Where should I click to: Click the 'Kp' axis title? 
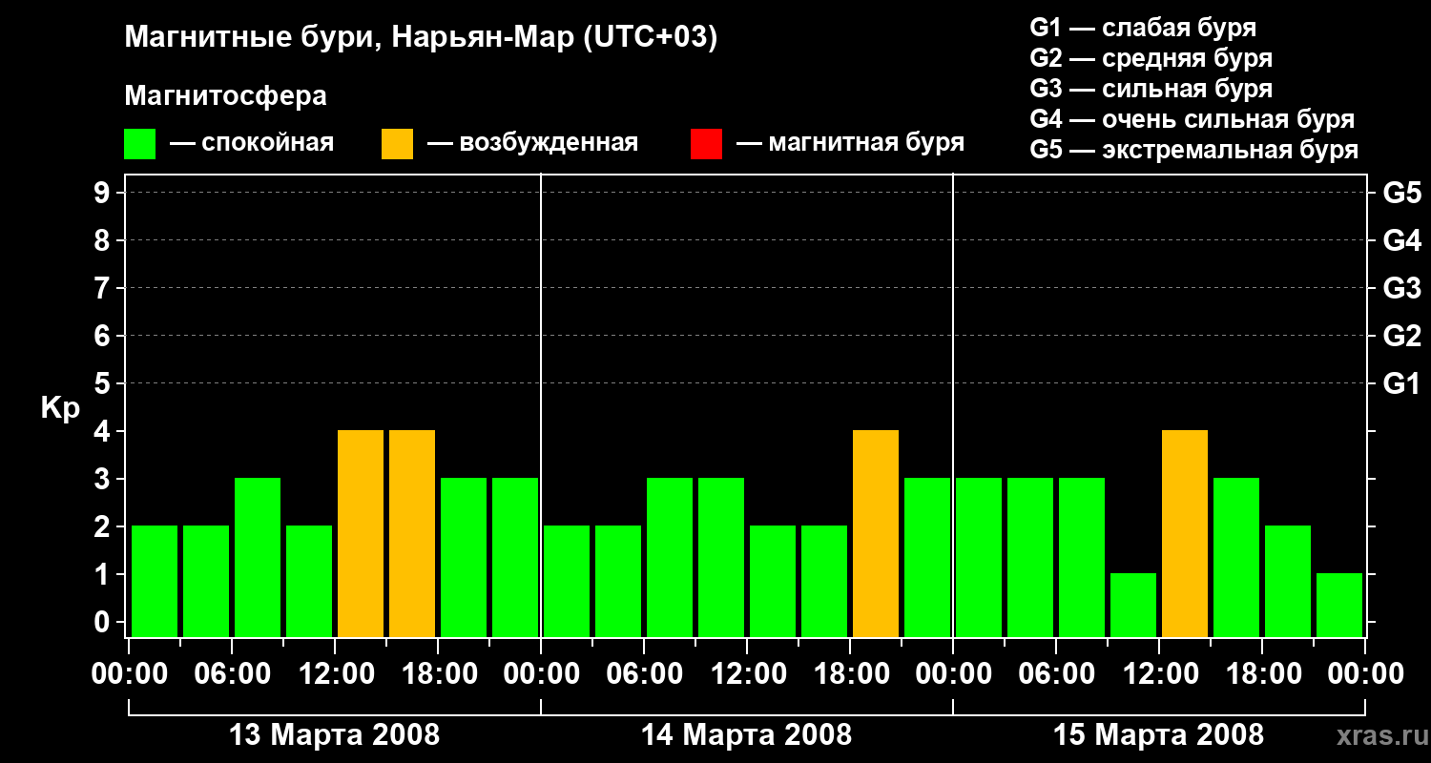pyautogui.click(x=60, y=408)
